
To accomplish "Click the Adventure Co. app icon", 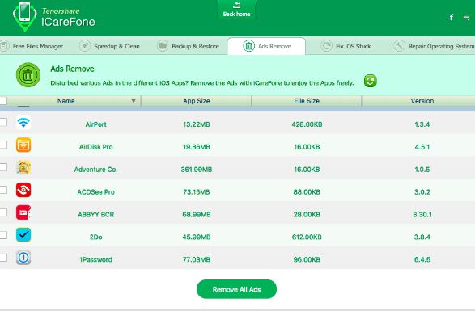I will 23,167.
